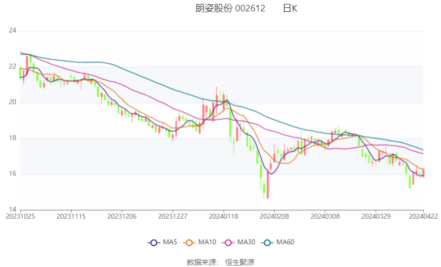Viewport: 441px width, 267px height.
Task: Hide the MA30 line via label
Action: [x=246, y=242]
